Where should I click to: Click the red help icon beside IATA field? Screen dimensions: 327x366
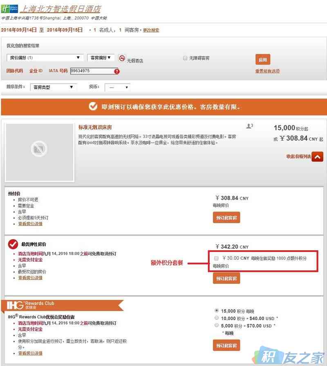(117, 72)
